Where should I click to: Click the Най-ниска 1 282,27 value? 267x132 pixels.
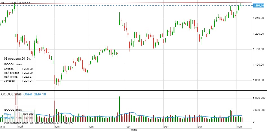27,77
